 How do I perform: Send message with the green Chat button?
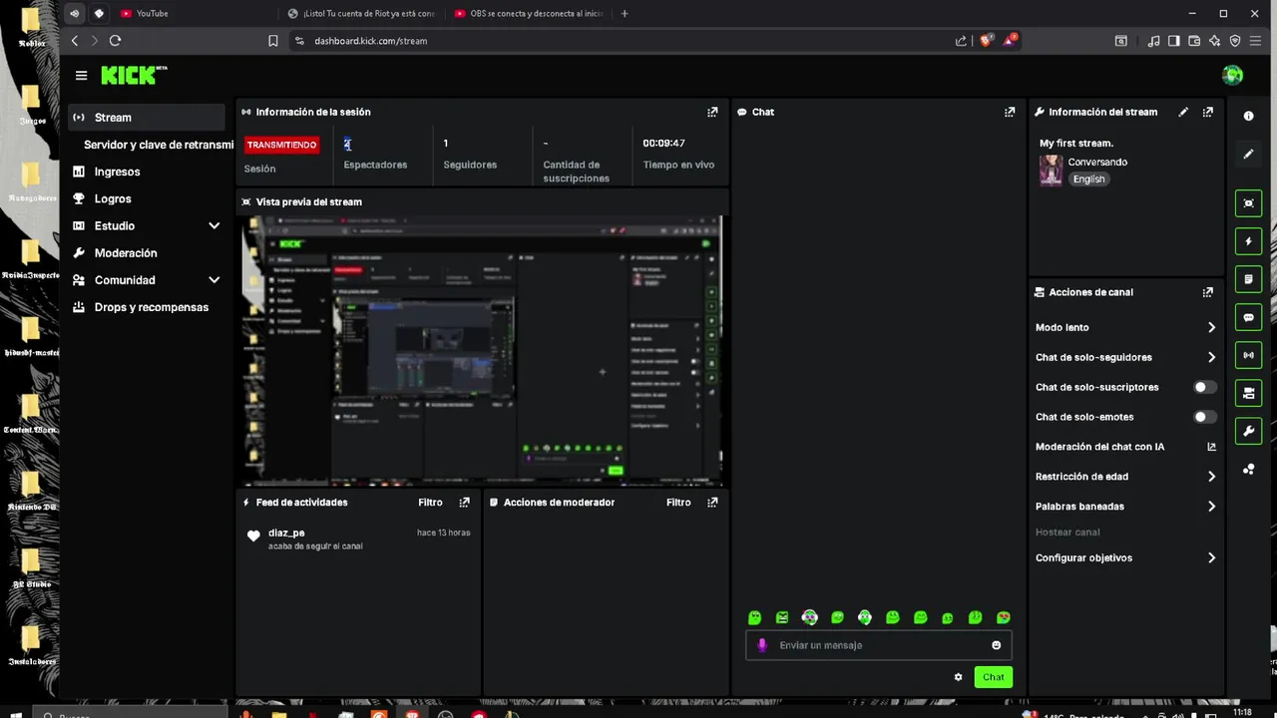tap(994, 677)
